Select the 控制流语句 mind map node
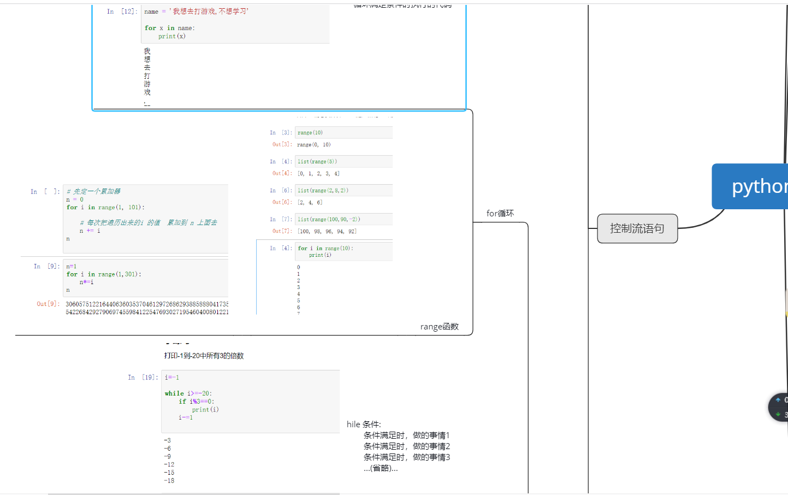 click(637, 228)
